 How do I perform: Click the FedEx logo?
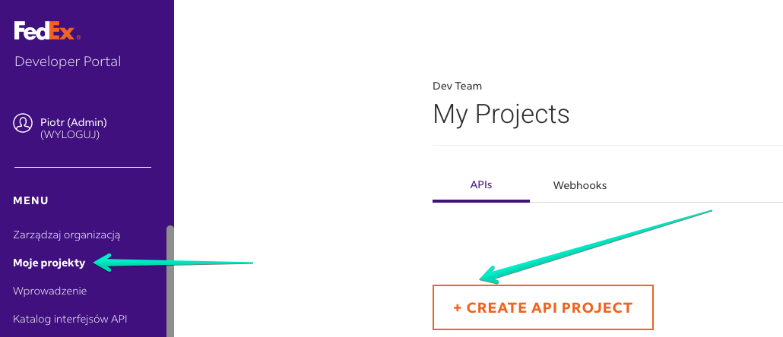tap(47, 31)
